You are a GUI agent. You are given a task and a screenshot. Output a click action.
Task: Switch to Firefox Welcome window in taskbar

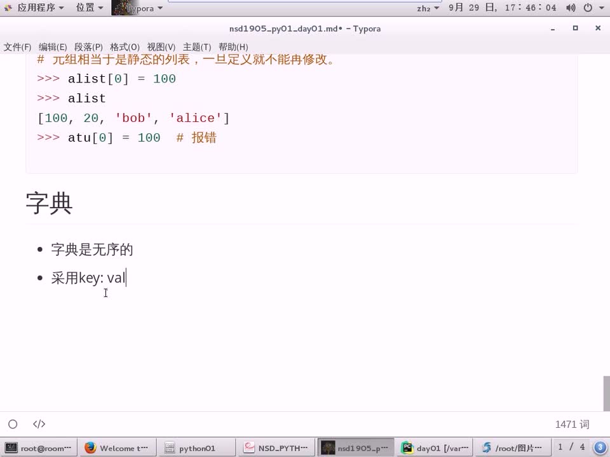coord(118,448)
